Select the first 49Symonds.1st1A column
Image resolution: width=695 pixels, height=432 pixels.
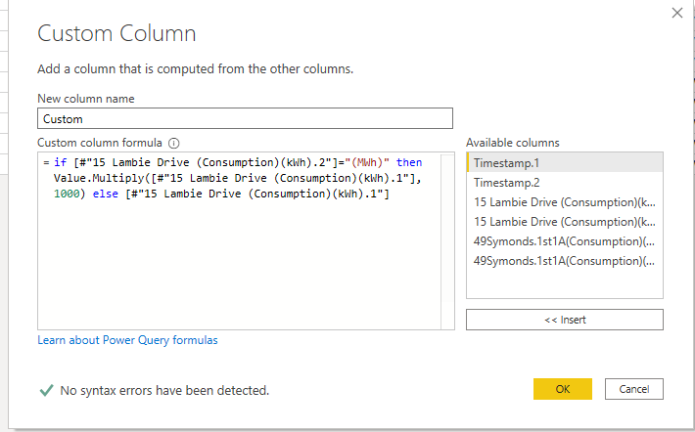click(565, 240)
